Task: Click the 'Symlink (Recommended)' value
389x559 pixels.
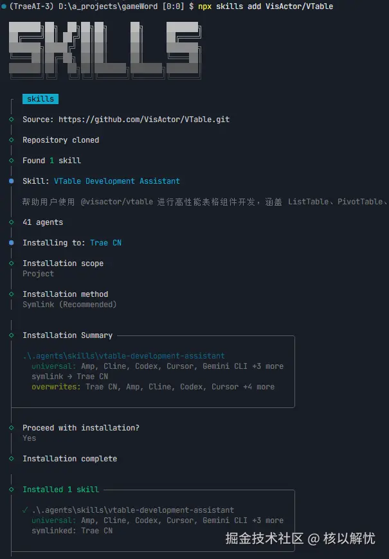Action: 69,305
